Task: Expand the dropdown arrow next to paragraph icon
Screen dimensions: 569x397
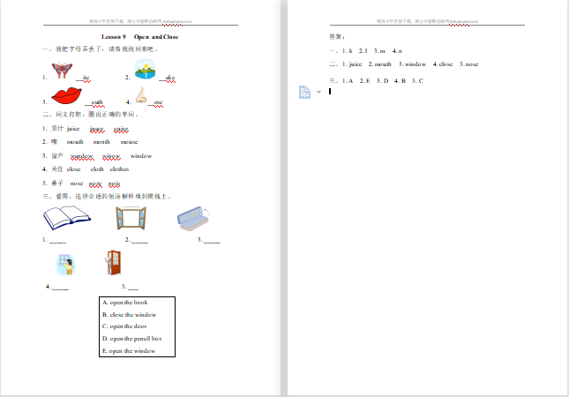Action: (318, 92)
